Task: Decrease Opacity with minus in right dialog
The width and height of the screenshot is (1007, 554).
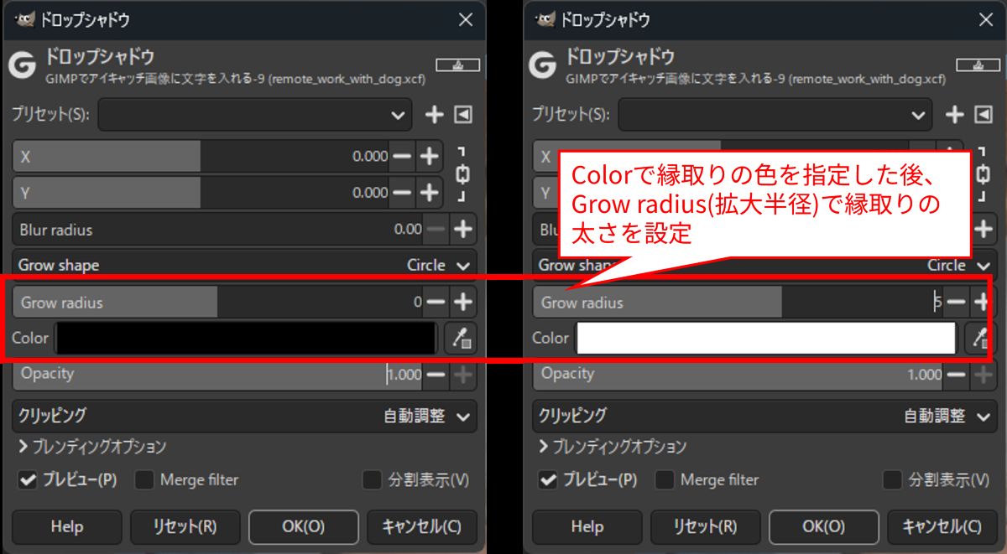Action: pos(956,375)
